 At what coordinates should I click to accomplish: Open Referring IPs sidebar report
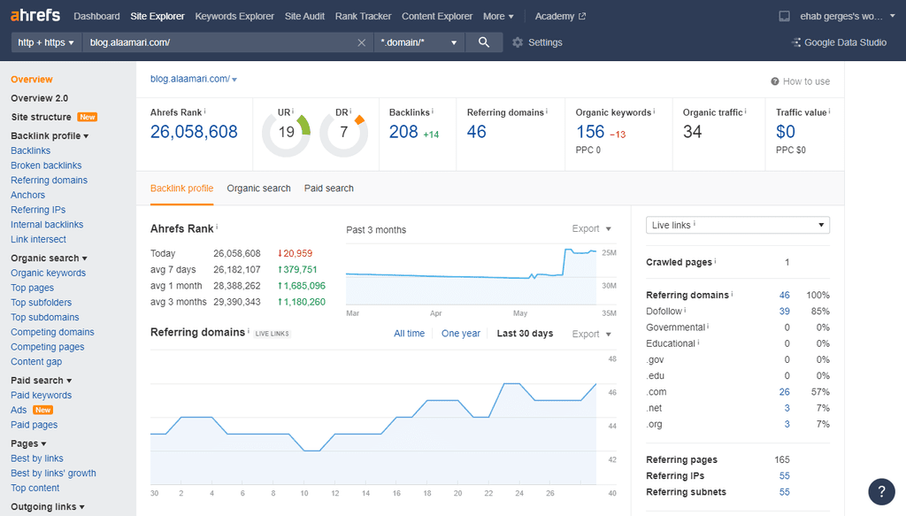point(38,210)
